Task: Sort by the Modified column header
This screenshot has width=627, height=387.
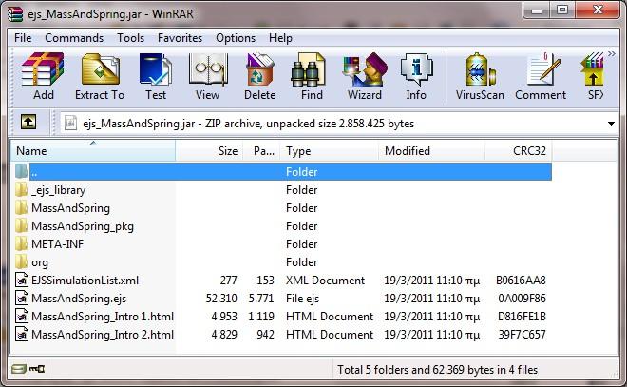Action: coord(431,151)
